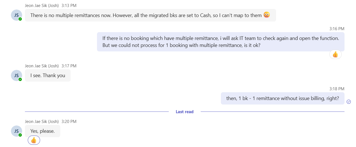Open the JS avatar next to "I see. Thank you"

coord(16,75)
